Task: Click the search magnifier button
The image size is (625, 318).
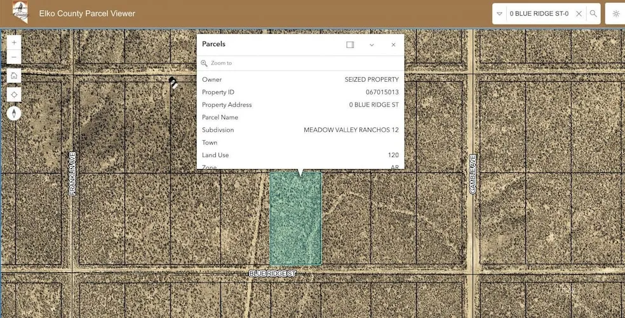Action: pyautogui.click(x=593, y=13)
